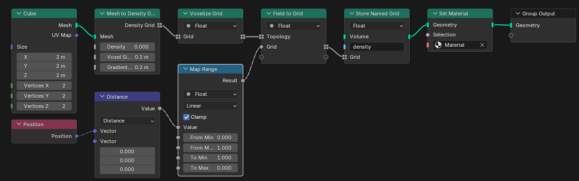Click the Distance first Vector input socket

pos(95,131)
